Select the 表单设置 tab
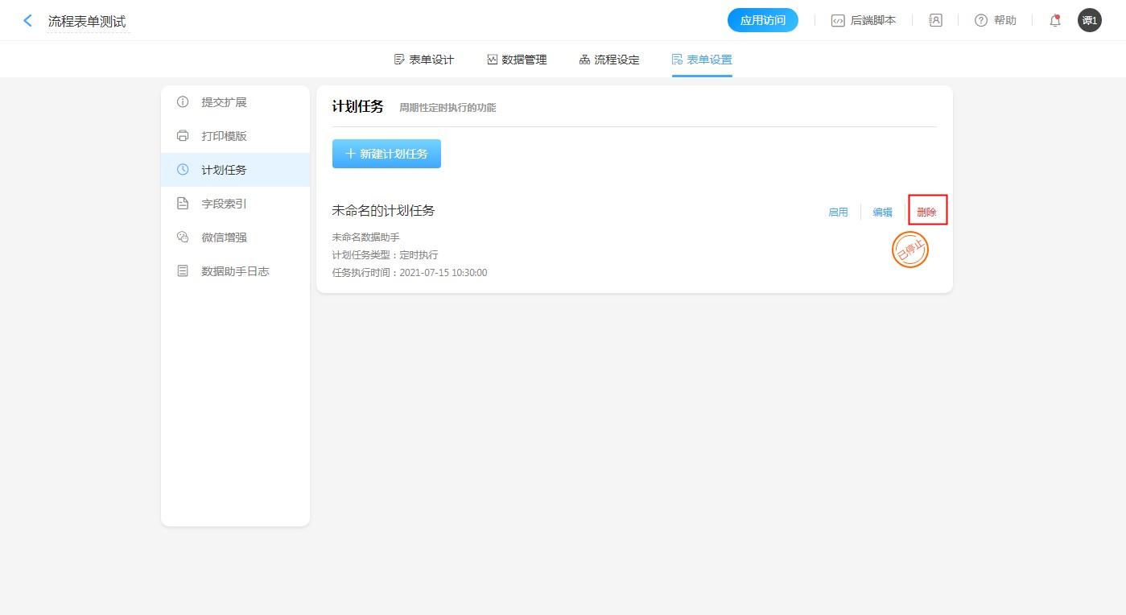This screenshot has height=615, width=1126. 702,60
